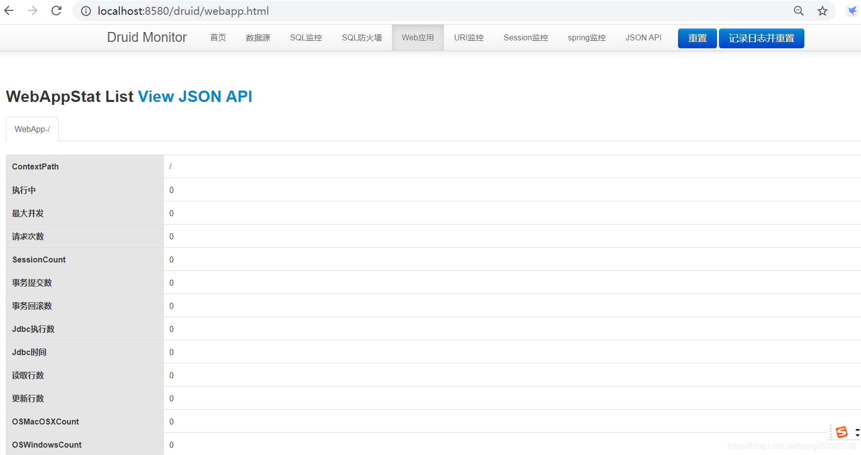Click the bird extension icon
The width and height of the screenshot is (861, 455).
click(x=853, y=11)
